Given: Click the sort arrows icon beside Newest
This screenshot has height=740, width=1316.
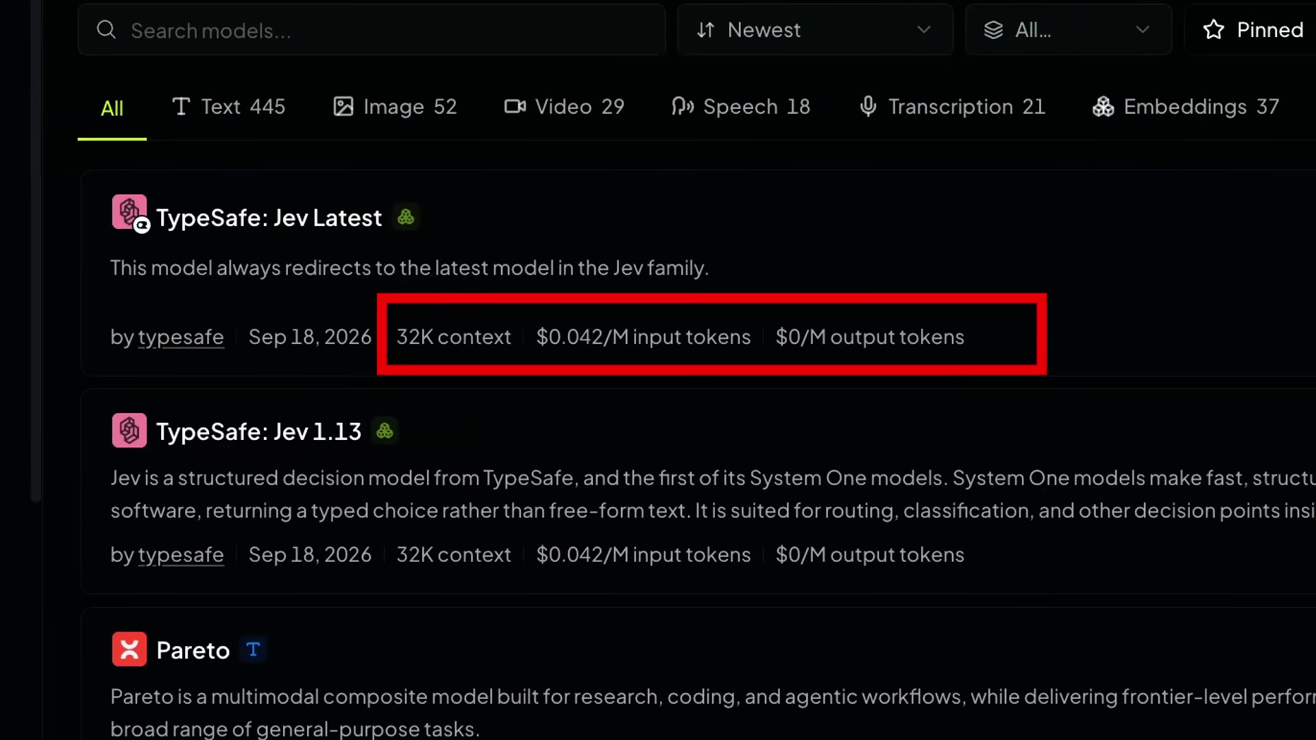Looking at the screenshot, I should click(x=706, y=30).
